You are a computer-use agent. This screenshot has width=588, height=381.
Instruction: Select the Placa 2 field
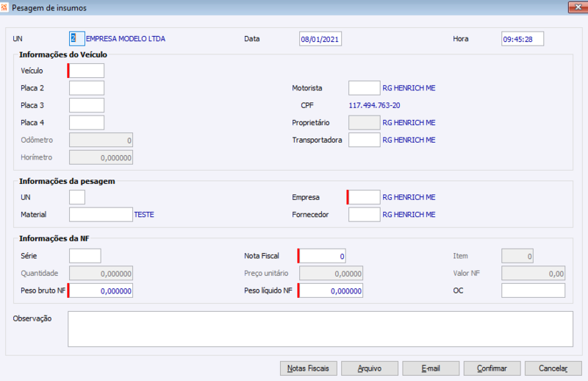pyautogui.click(x=87, y=88)
